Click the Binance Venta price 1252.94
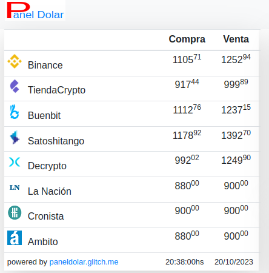The image size is (269, 273). (236, 59)
